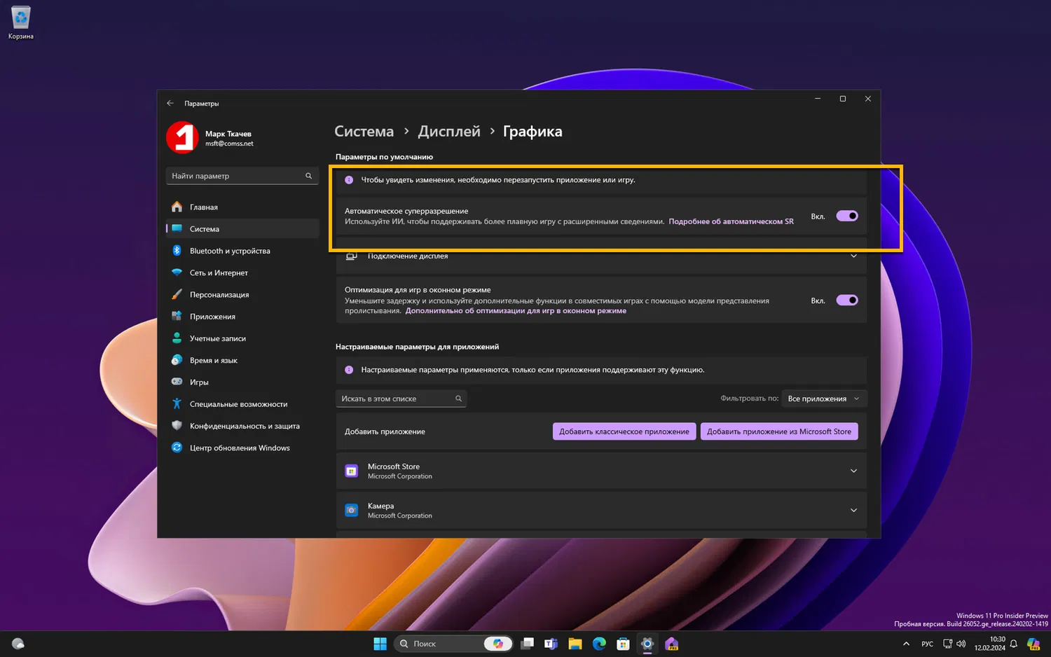Open the Все приложения filter dropdown
This screenshot has height=657, width=1051.
tap(824, 399)
